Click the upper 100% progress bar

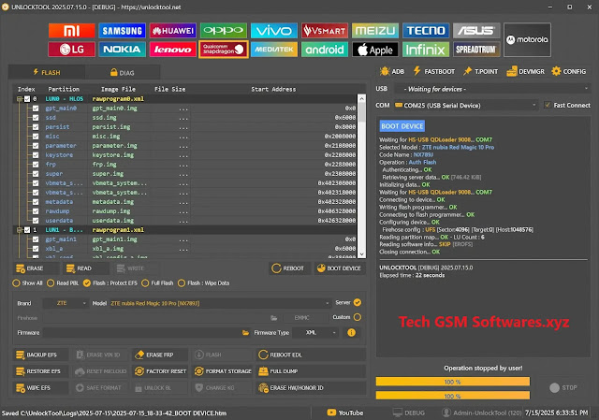pos(453,382)
